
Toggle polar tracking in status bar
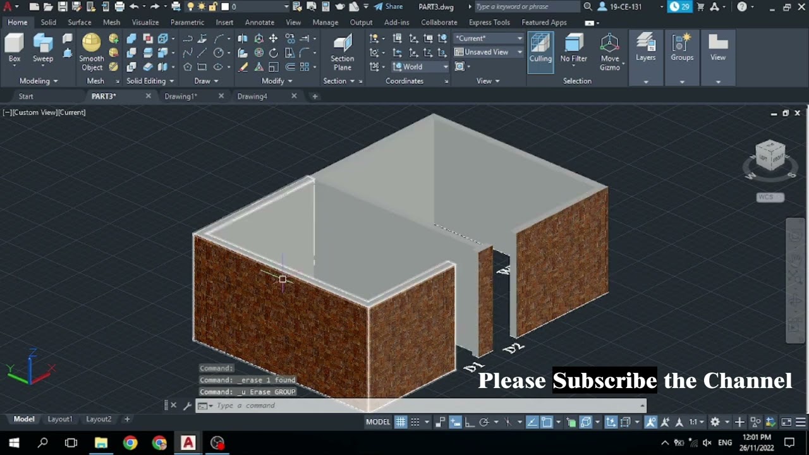point(484,422)
